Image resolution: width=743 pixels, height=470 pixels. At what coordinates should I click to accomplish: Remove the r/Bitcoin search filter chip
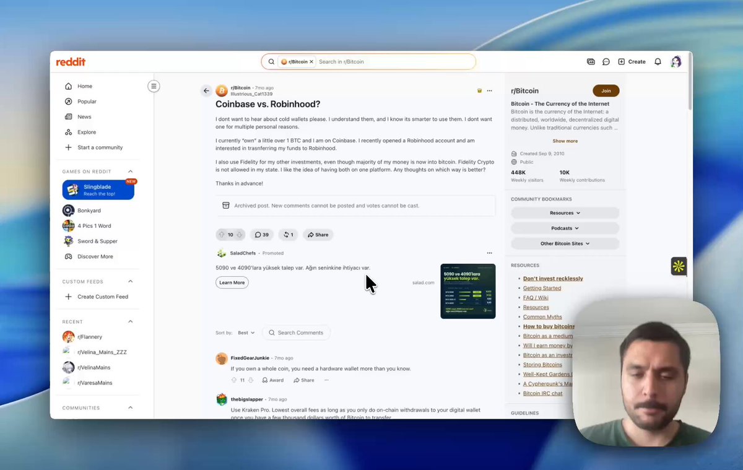click(x=311, y=62)
